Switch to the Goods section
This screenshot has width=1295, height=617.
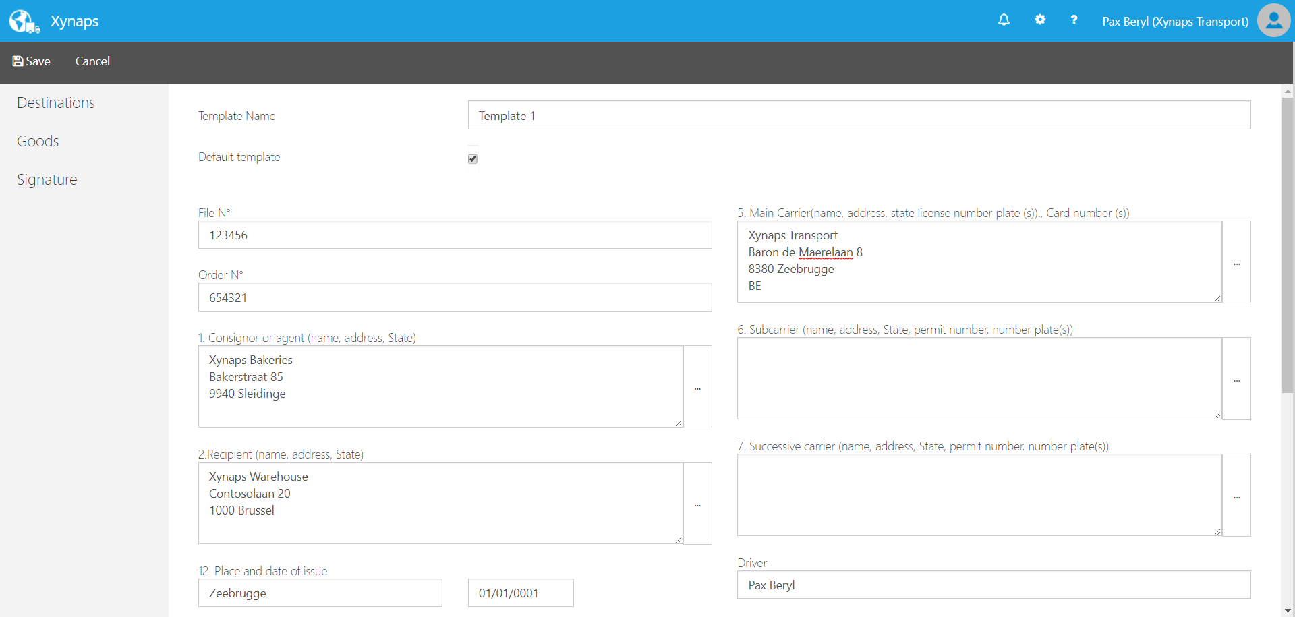38,141
